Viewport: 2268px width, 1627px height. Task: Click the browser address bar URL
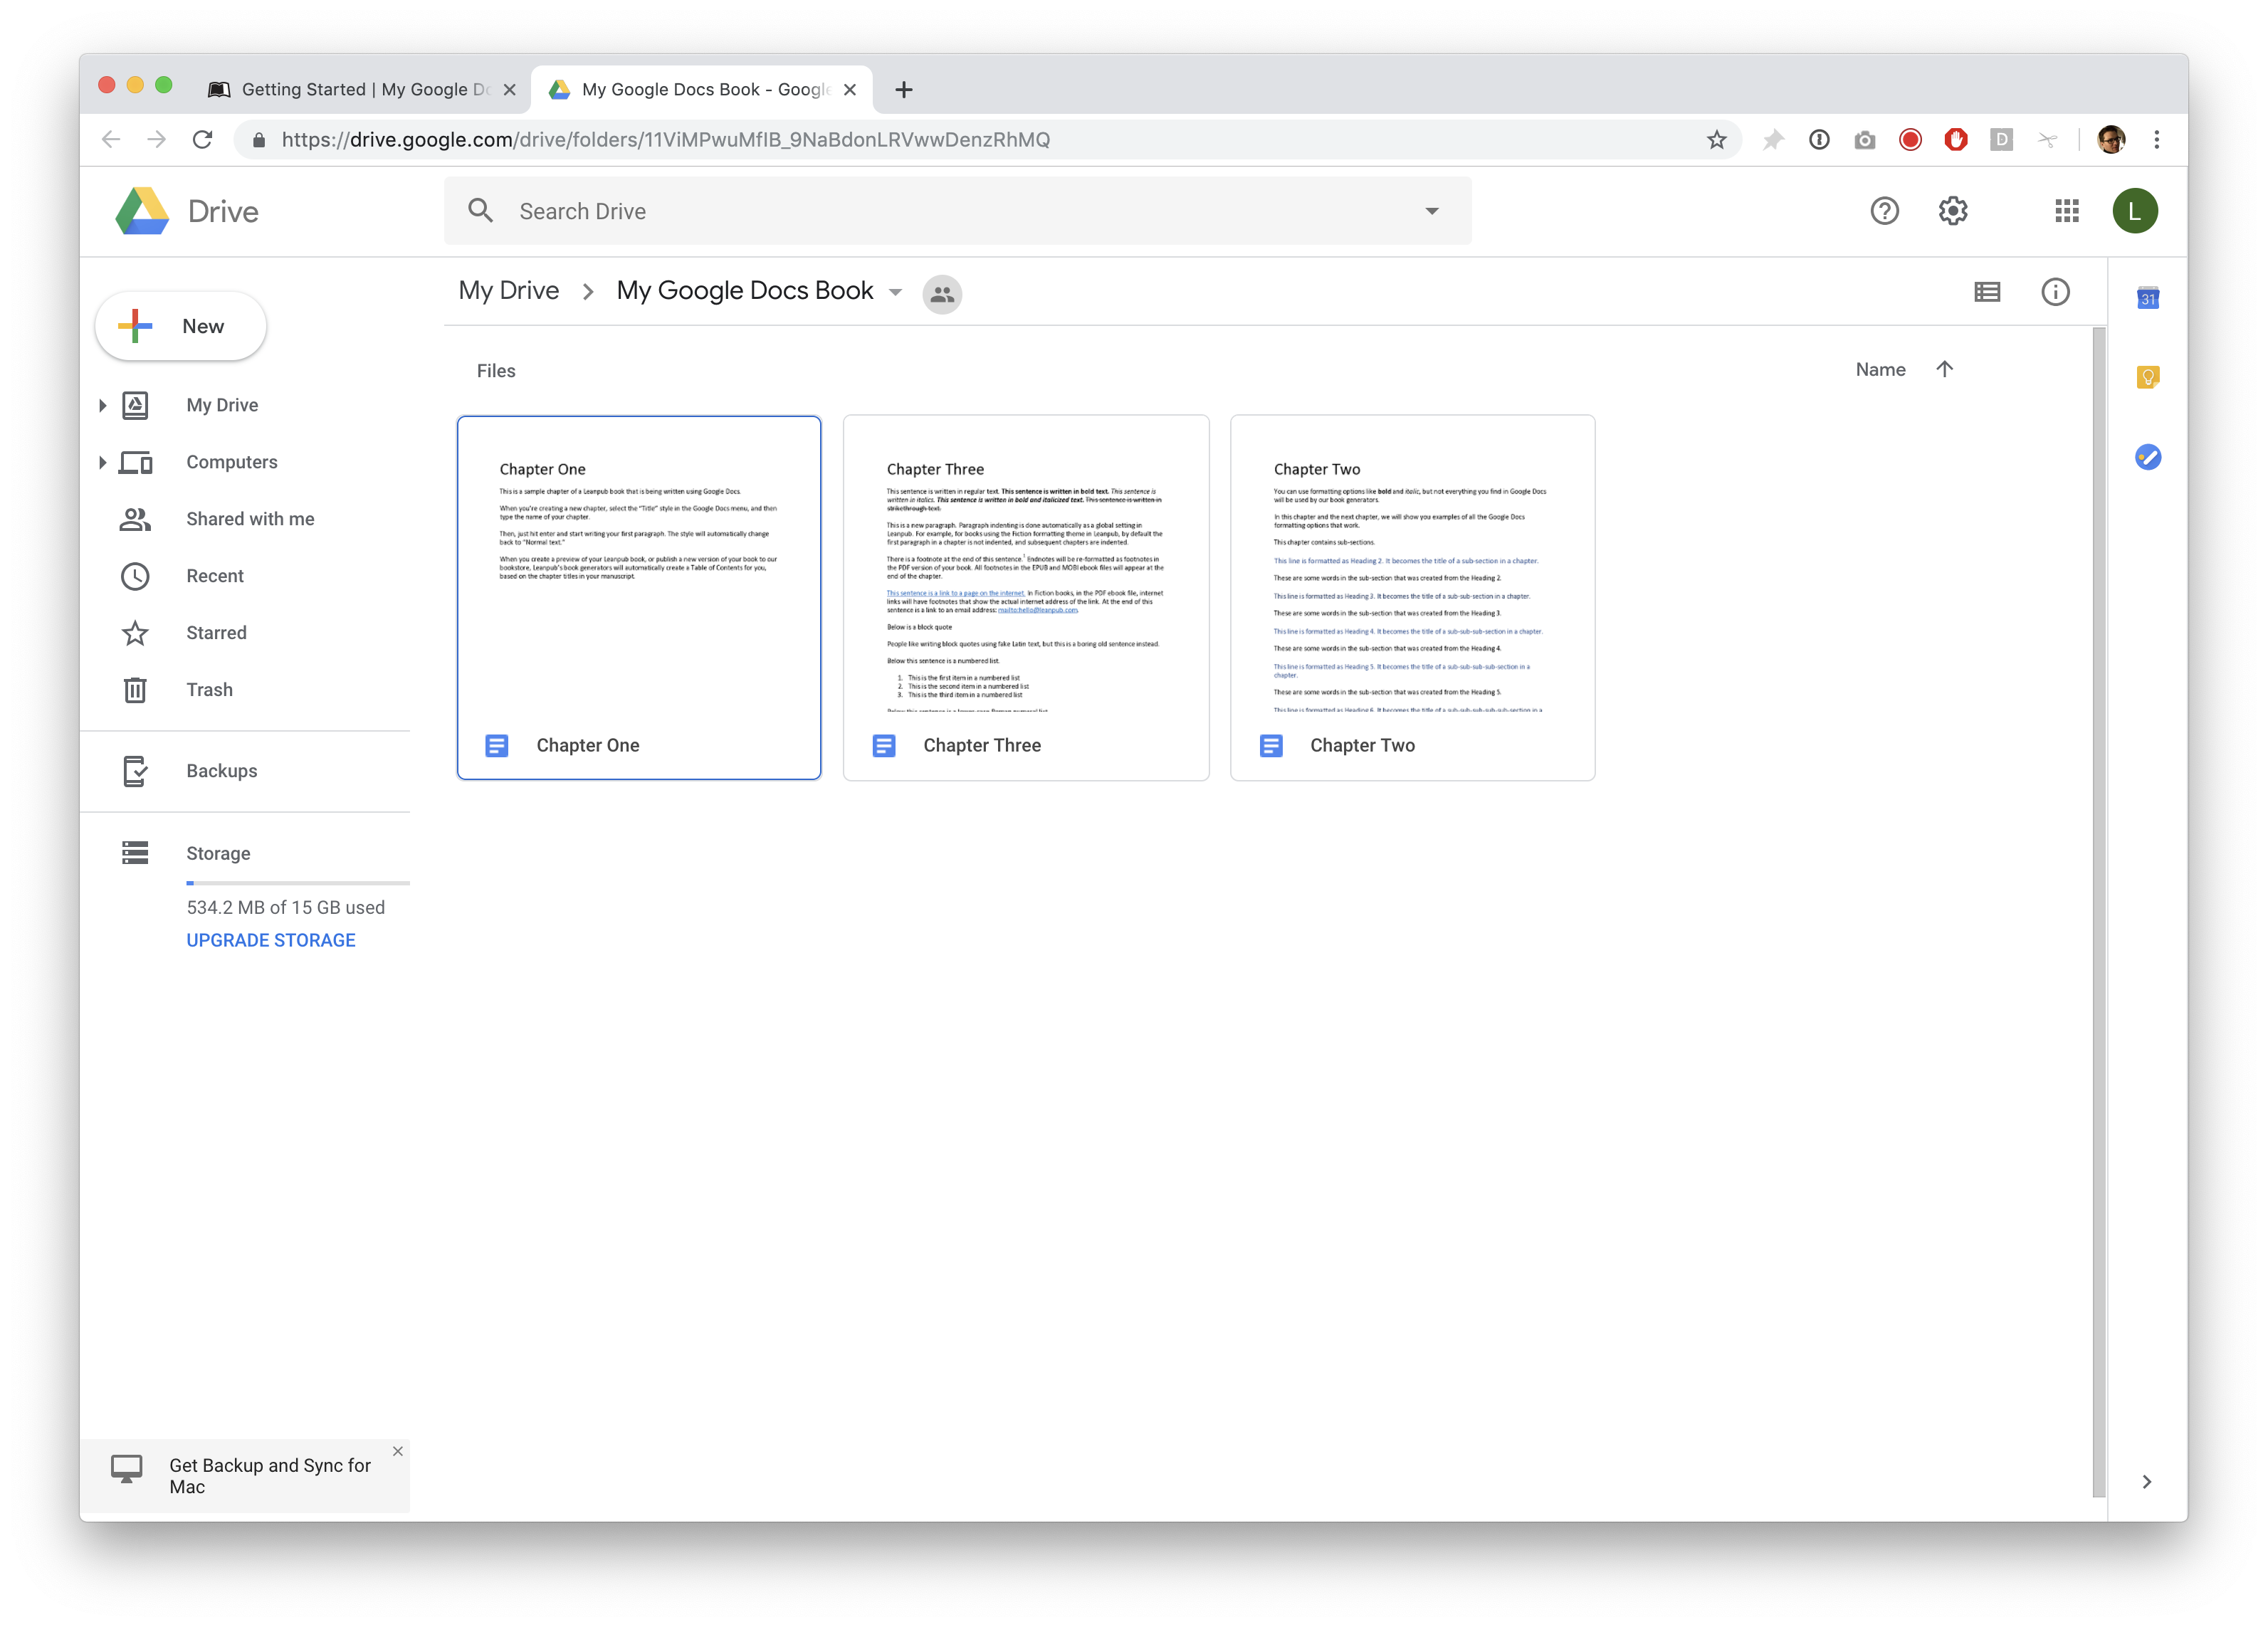point(665,140)
